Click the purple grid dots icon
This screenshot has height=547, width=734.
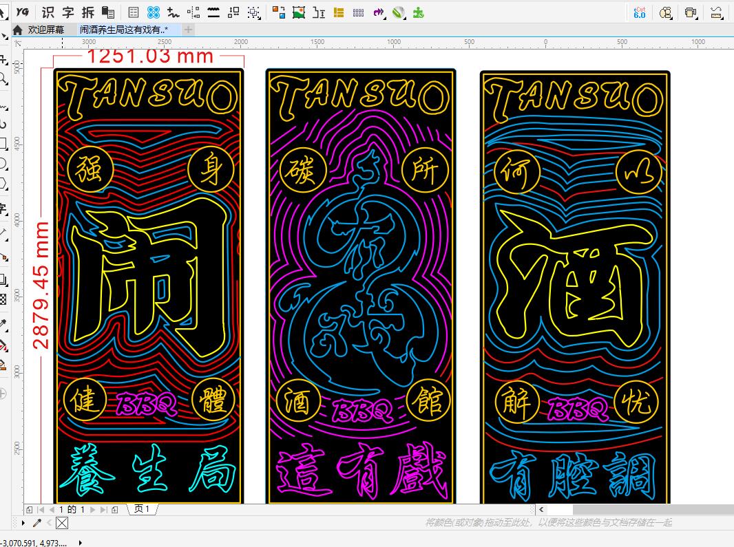[359, 12]
